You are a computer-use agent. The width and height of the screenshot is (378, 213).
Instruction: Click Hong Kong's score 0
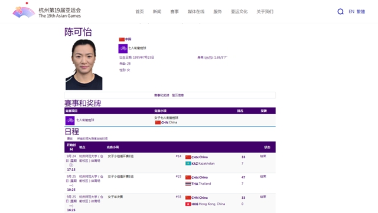[243, 204]
